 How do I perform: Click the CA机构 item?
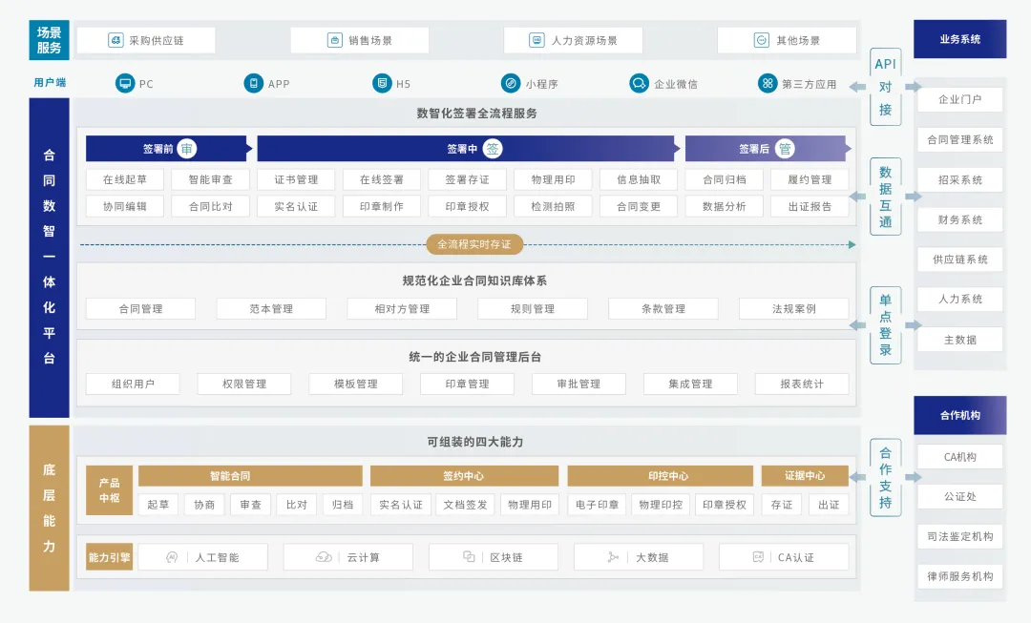(x=960, y=457)
